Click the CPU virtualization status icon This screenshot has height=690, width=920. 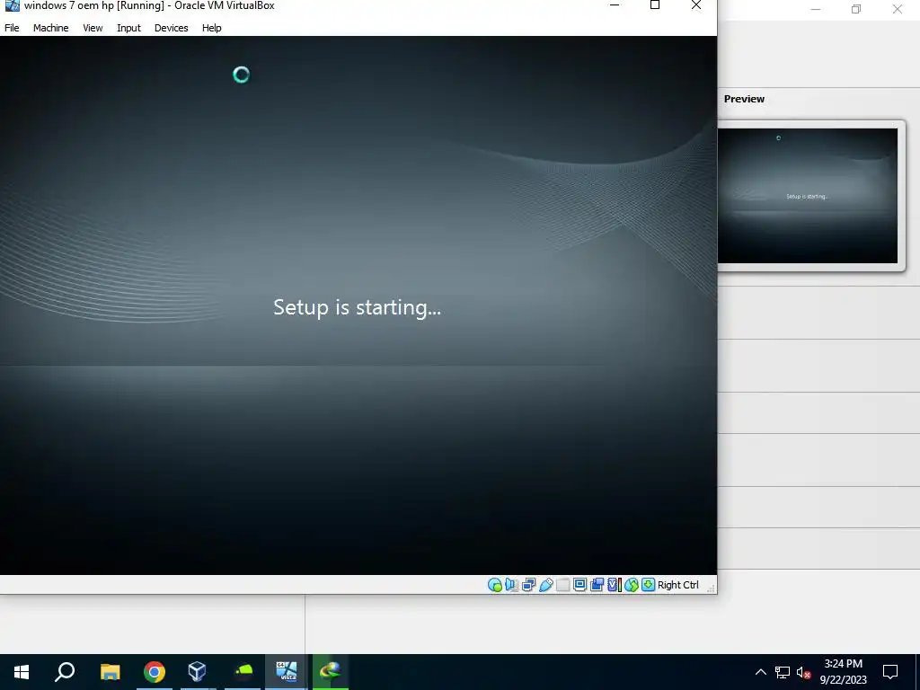pos(615,585)
